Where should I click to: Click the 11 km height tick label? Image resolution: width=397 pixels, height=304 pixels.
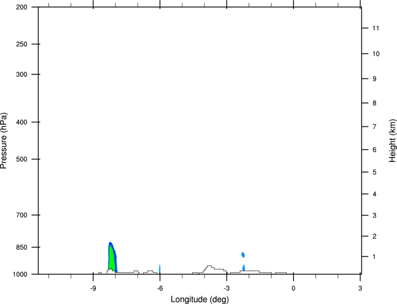pyautogui.click(x=376, y=28)
